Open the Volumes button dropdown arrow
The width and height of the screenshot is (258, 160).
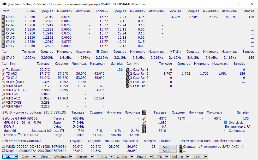[188, 157]
